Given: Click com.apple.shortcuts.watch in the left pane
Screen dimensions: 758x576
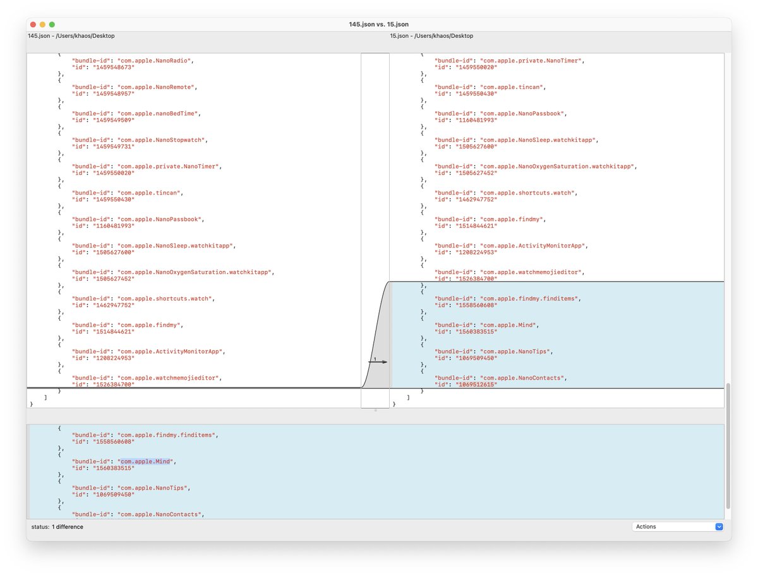Looking at the screenshot, I should pyautogui.click(x=165, y=299).
